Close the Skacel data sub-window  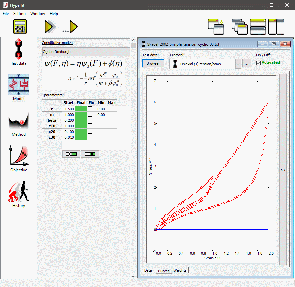tap(285, 44)
